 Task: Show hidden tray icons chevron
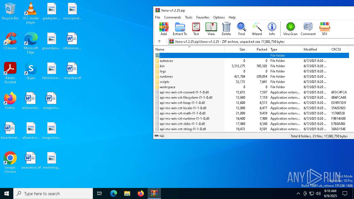[298, 193]
